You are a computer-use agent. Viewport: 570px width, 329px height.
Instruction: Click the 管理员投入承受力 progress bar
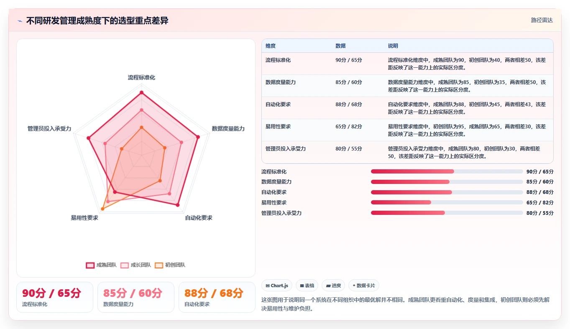(447, 213)
